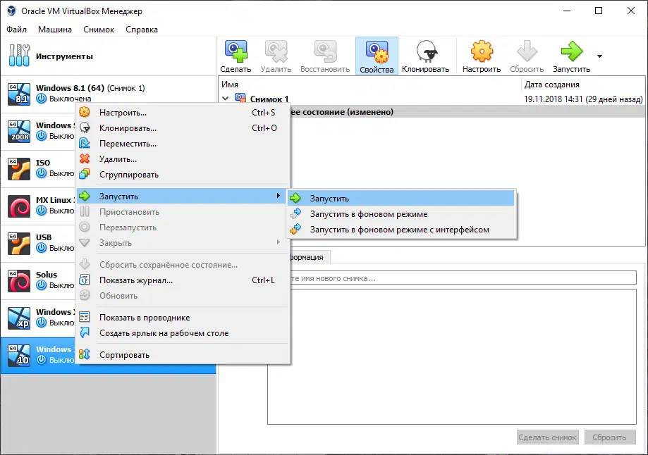Open the dropdown arrow next to toolbar Запустить
Image resolution: width=648 pixels, height=455 pixels.
point(599,56)
